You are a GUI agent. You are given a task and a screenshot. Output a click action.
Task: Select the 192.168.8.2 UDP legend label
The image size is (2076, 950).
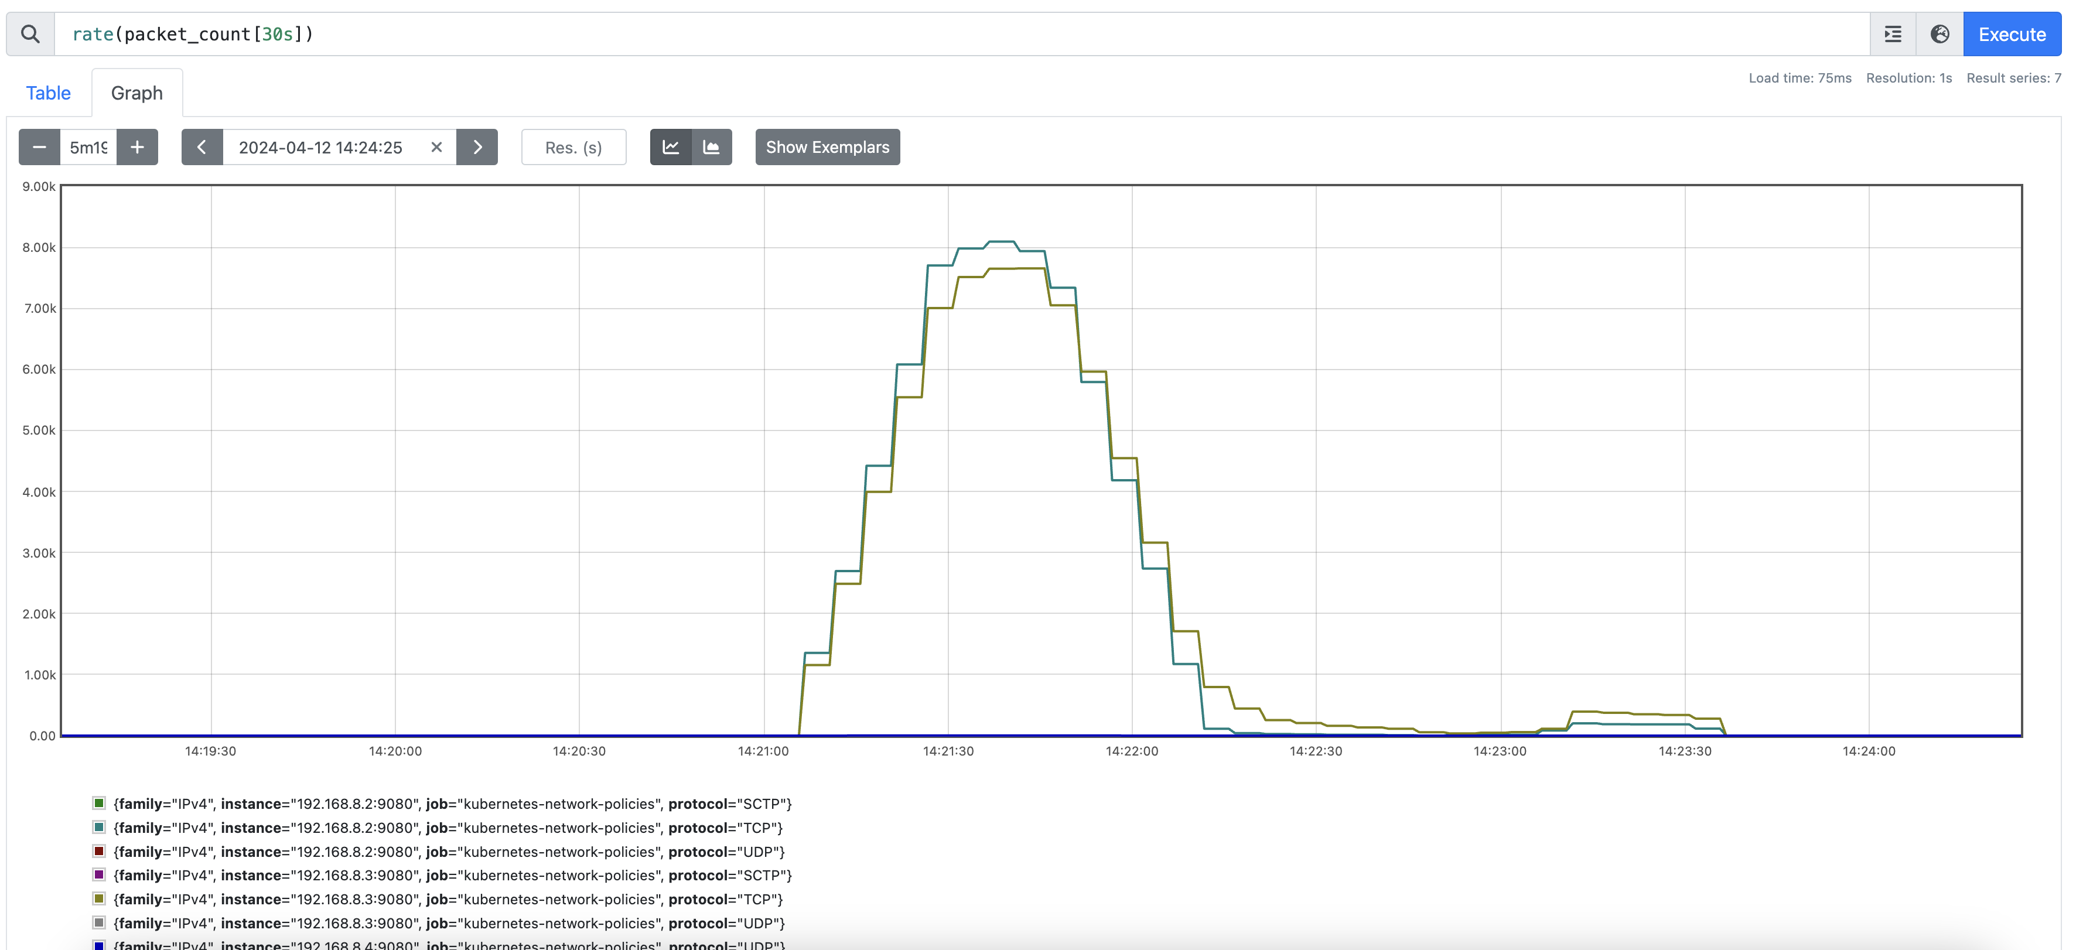(x=449, y=852)
